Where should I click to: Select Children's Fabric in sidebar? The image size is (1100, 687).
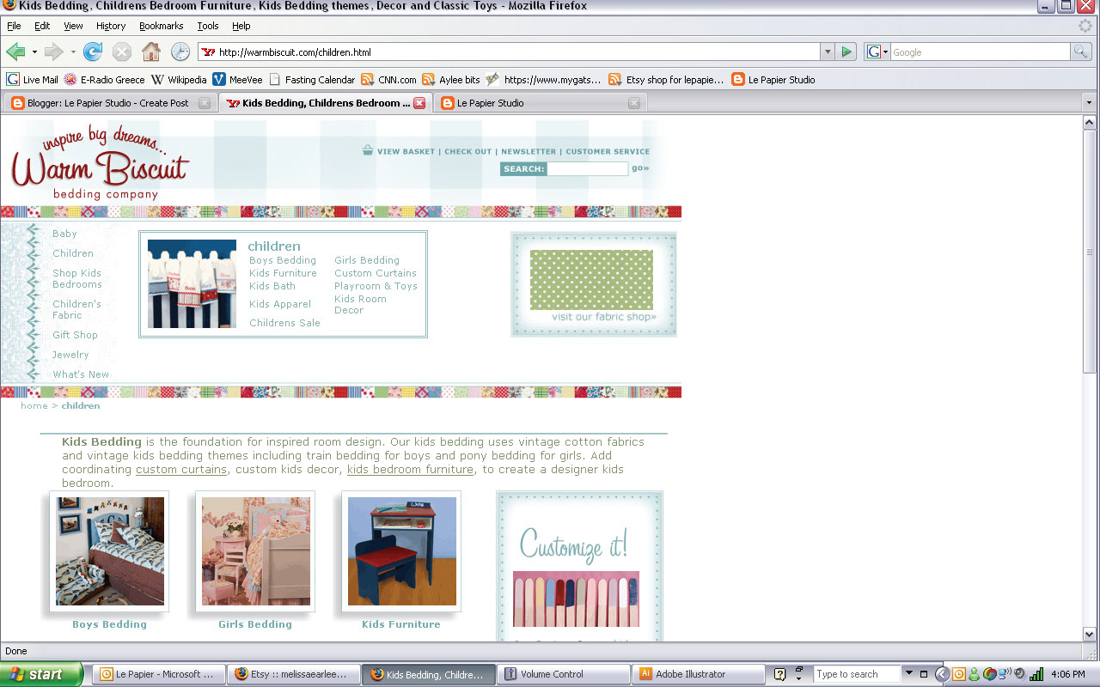(76, 310)
